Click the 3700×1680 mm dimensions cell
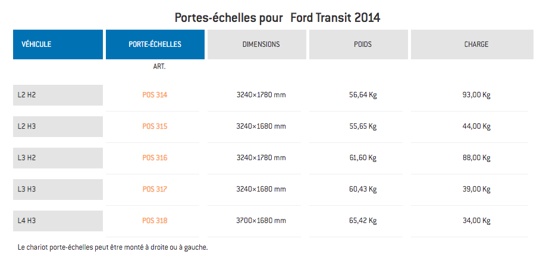The image size is (546, 261). click(261, 221)
